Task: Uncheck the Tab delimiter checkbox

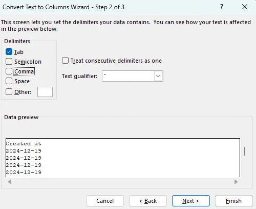Action: [x=9, y=52]
